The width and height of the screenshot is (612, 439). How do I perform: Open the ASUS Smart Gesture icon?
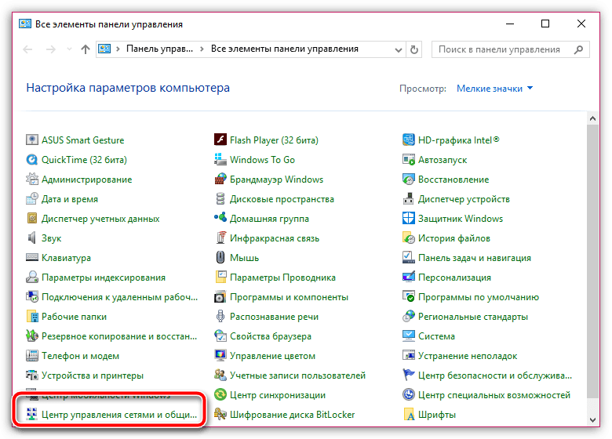(32, 140)
